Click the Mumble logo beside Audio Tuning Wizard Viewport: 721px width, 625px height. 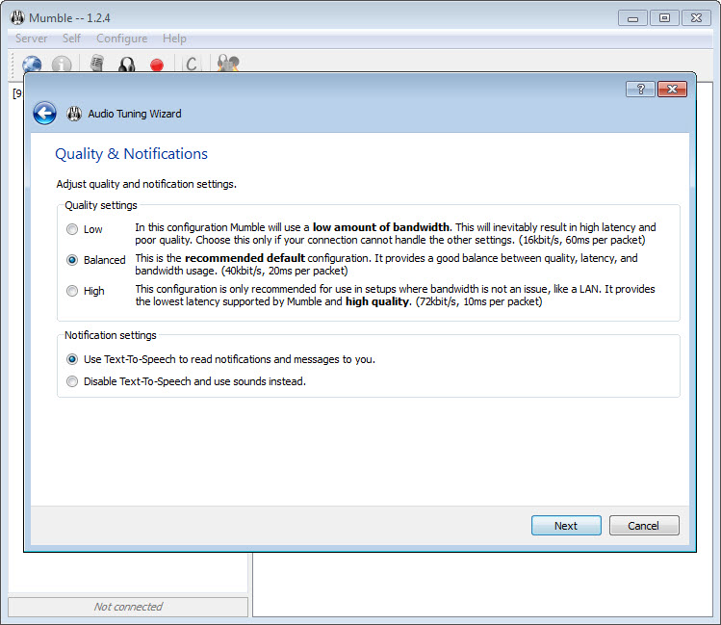[74, 114]
